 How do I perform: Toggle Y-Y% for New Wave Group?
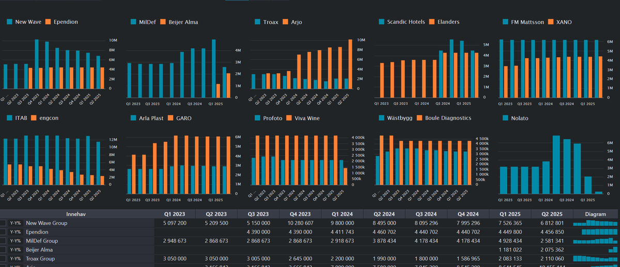[16, 223]
